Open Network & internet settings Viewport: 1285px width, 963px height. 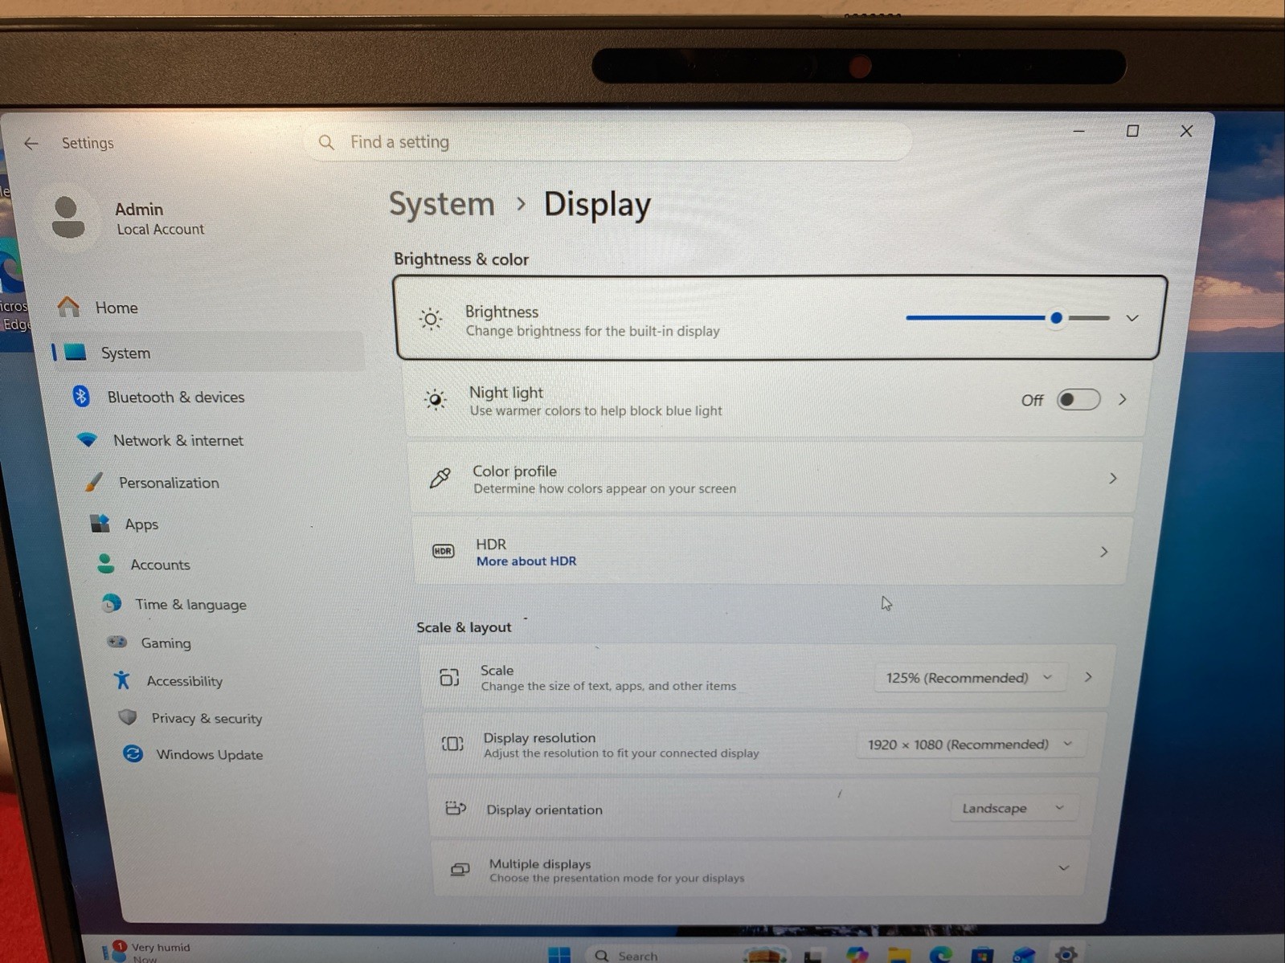point(178,440)
